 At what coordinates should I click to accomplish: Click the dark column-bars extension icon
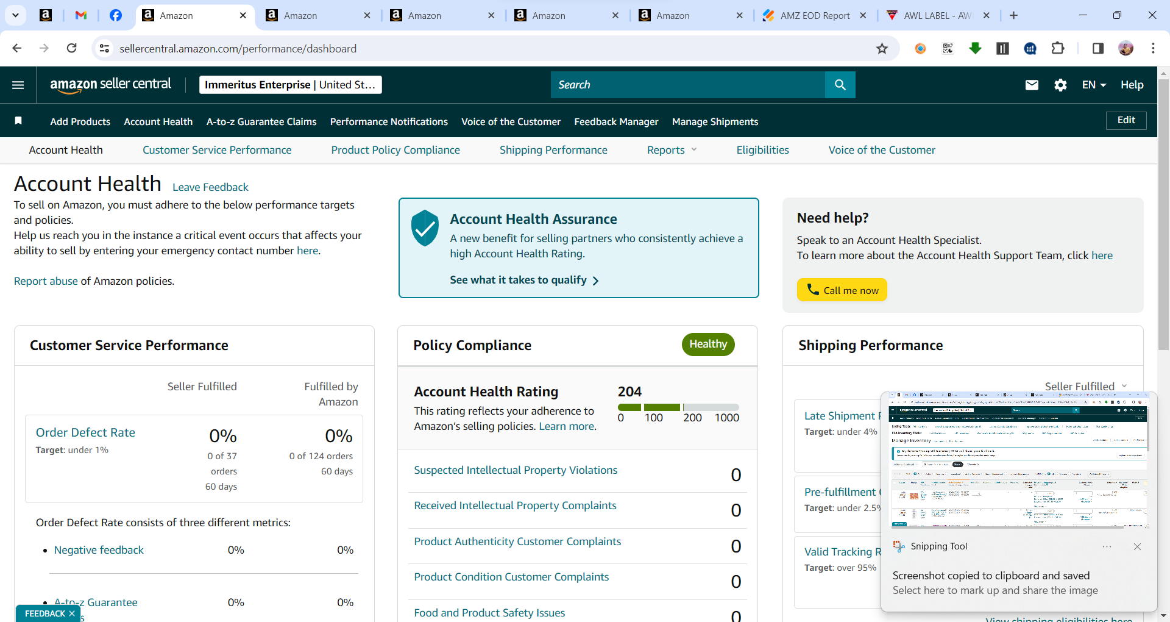1002,48
